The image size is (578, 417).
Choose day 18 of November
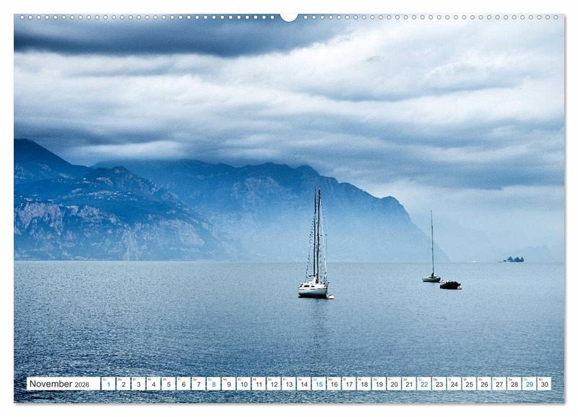(364, 384)
